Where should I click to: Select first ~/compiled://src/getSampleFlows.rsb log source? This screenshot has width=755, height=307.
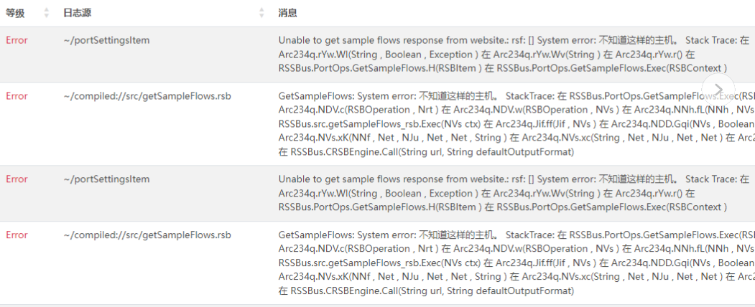147,96
